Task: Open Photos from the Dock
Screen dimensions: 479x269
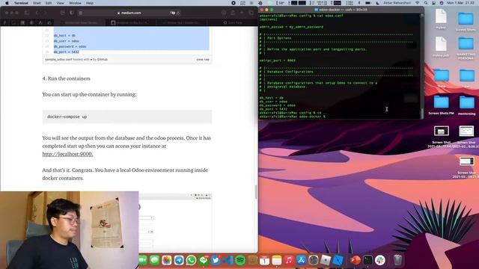Action: (x=167, y=260)
